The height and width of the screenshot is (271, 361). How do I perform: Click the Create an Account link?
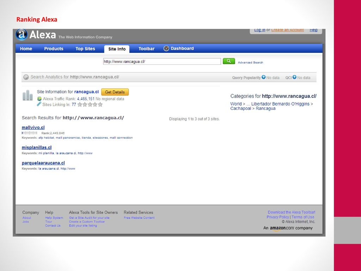[x=287, y=30]
